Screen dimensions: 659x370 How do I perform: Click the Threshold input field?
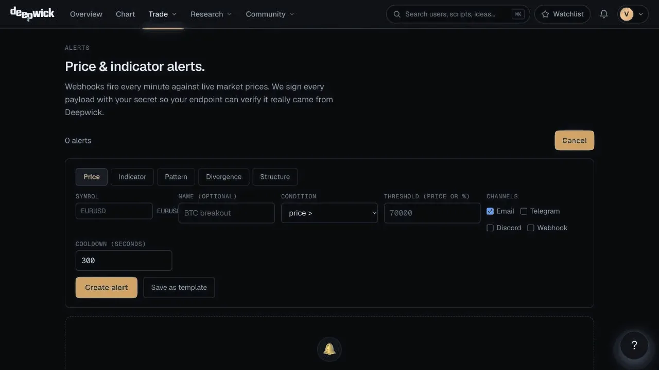(x=432, y=213)
